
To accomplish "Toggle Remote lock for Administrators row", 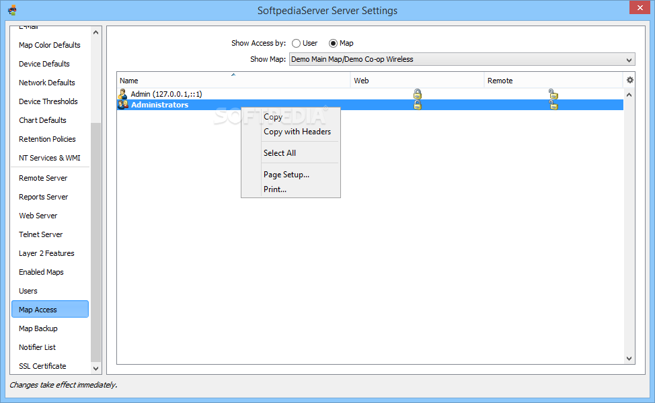I will (x=553, y=105).
